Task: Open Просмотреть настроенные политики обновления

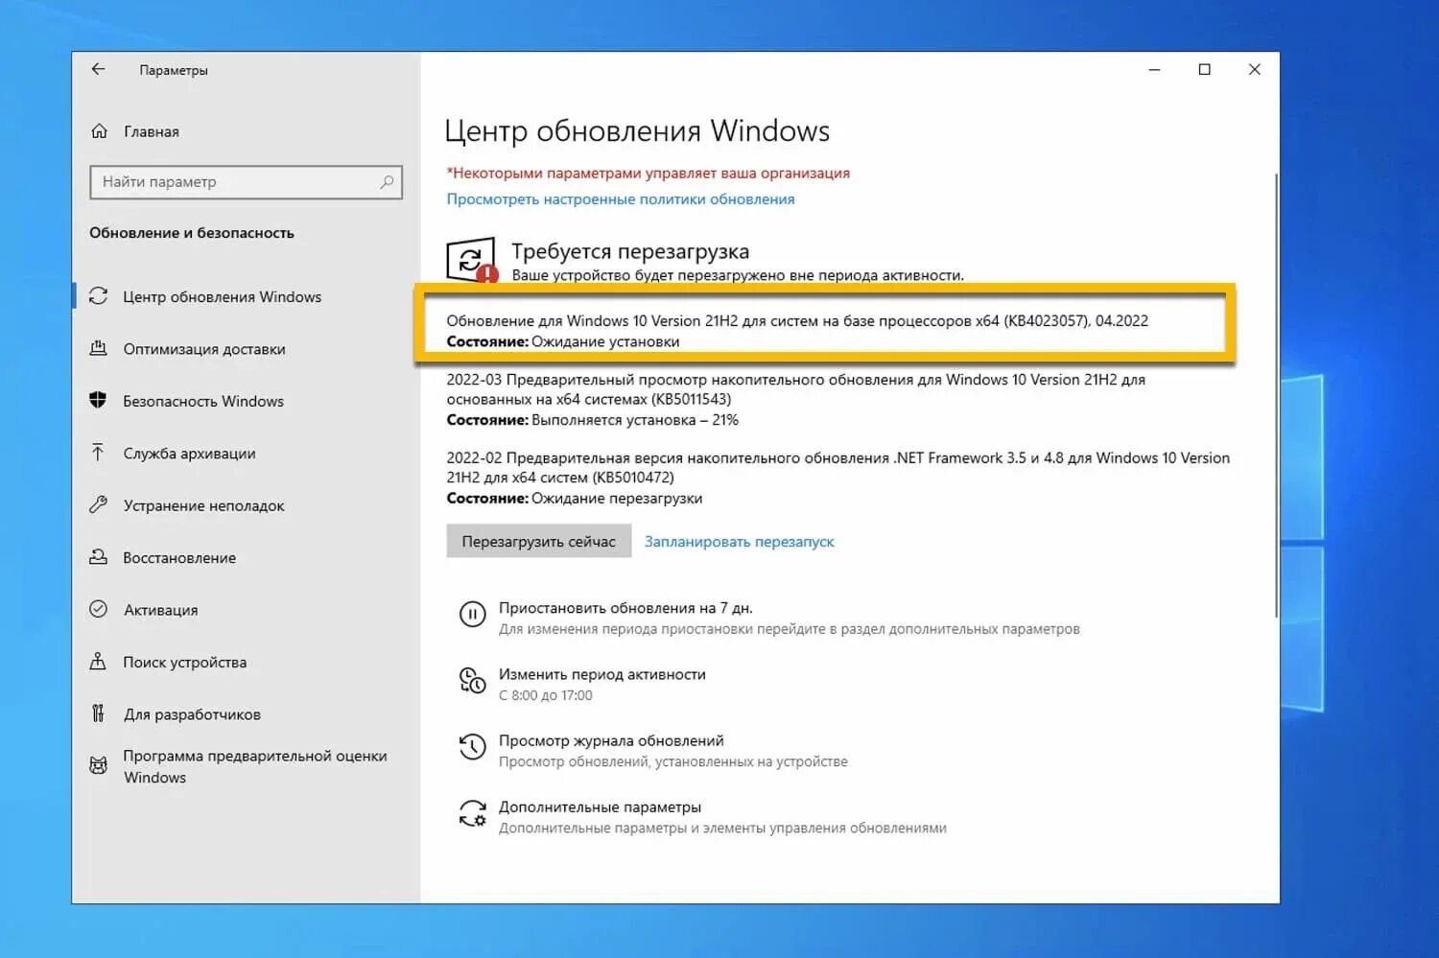Action: tap(620, 199)
